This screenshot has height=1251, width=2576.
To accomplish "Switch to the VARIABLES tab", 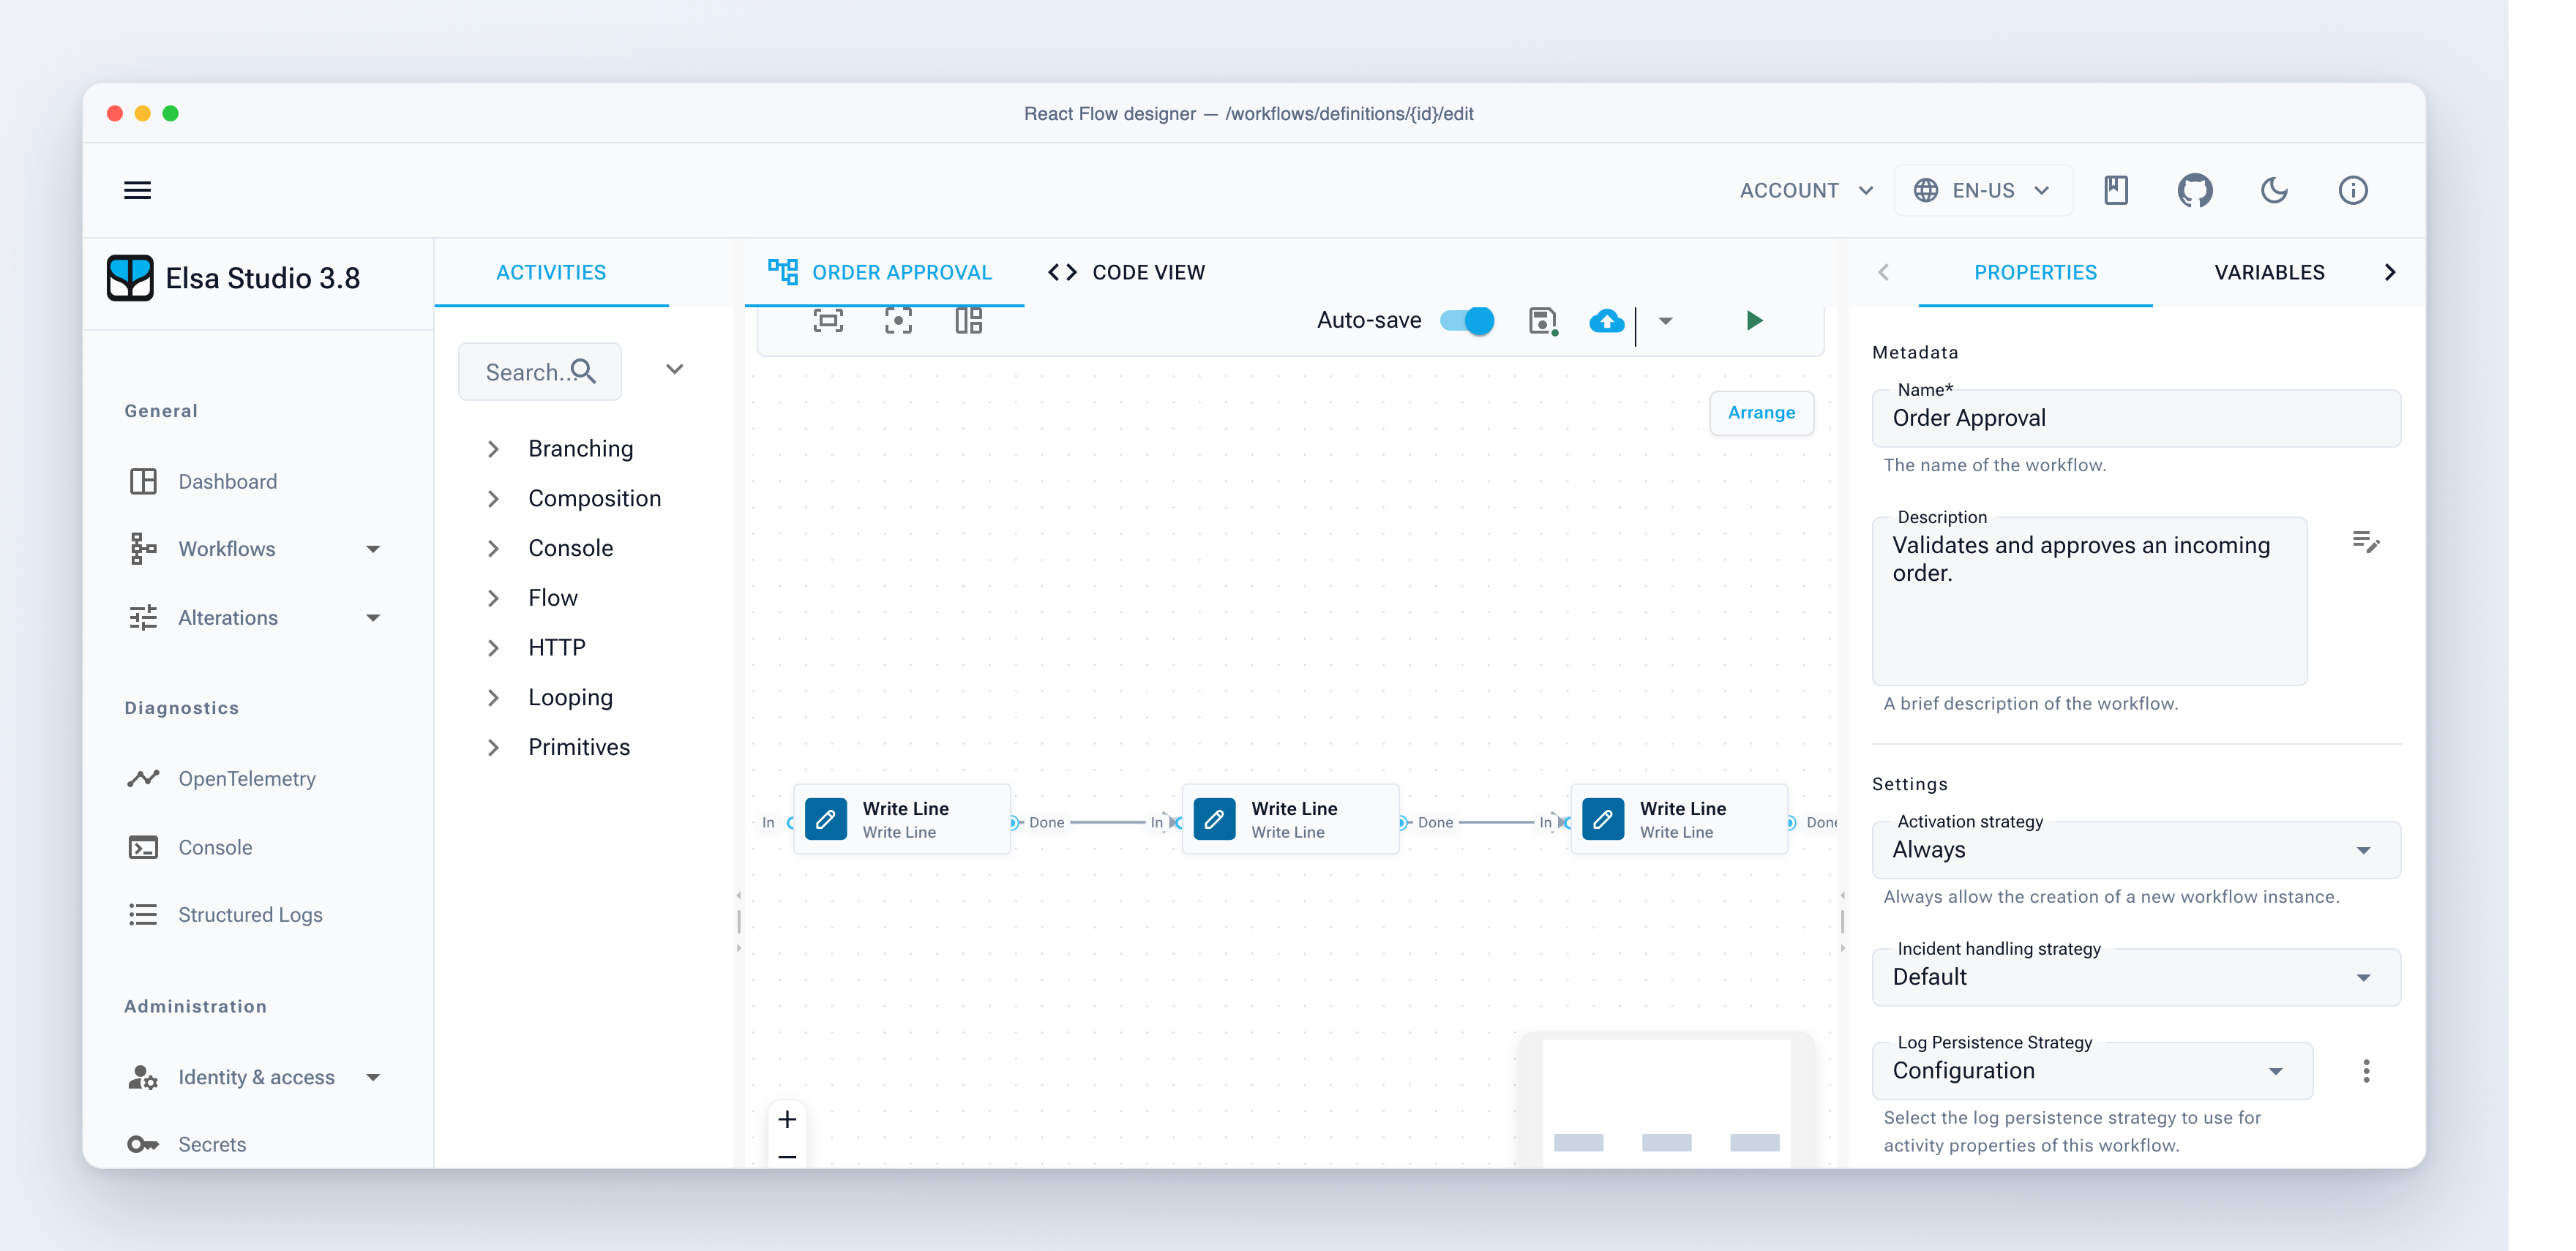I will [2269, 272].
